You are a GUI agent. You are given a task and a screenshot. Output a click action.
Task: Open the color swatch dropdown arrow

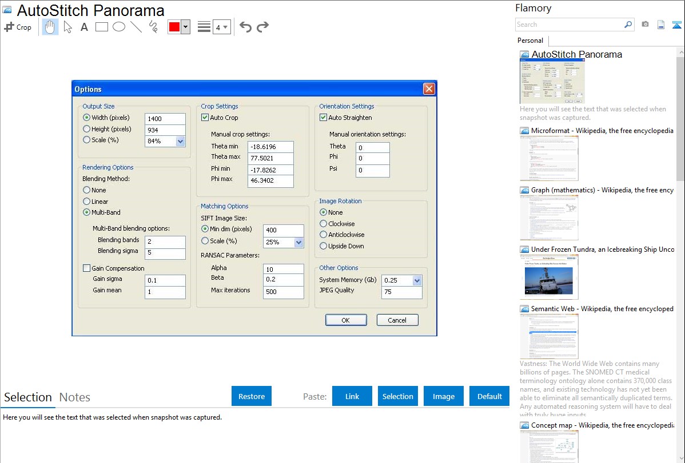[185, 27]
